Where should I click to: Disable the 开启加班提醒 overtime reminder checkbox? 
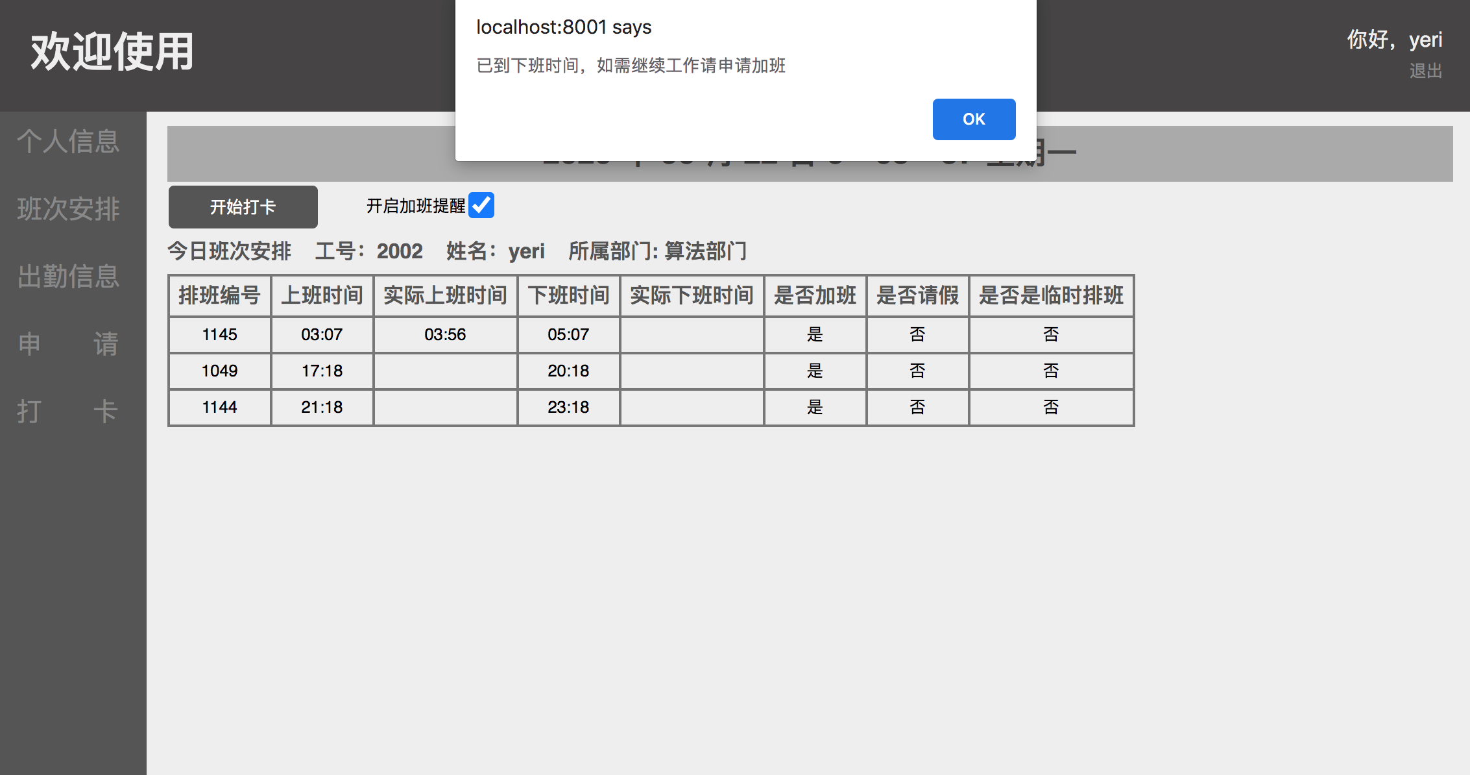coord(481,205)
